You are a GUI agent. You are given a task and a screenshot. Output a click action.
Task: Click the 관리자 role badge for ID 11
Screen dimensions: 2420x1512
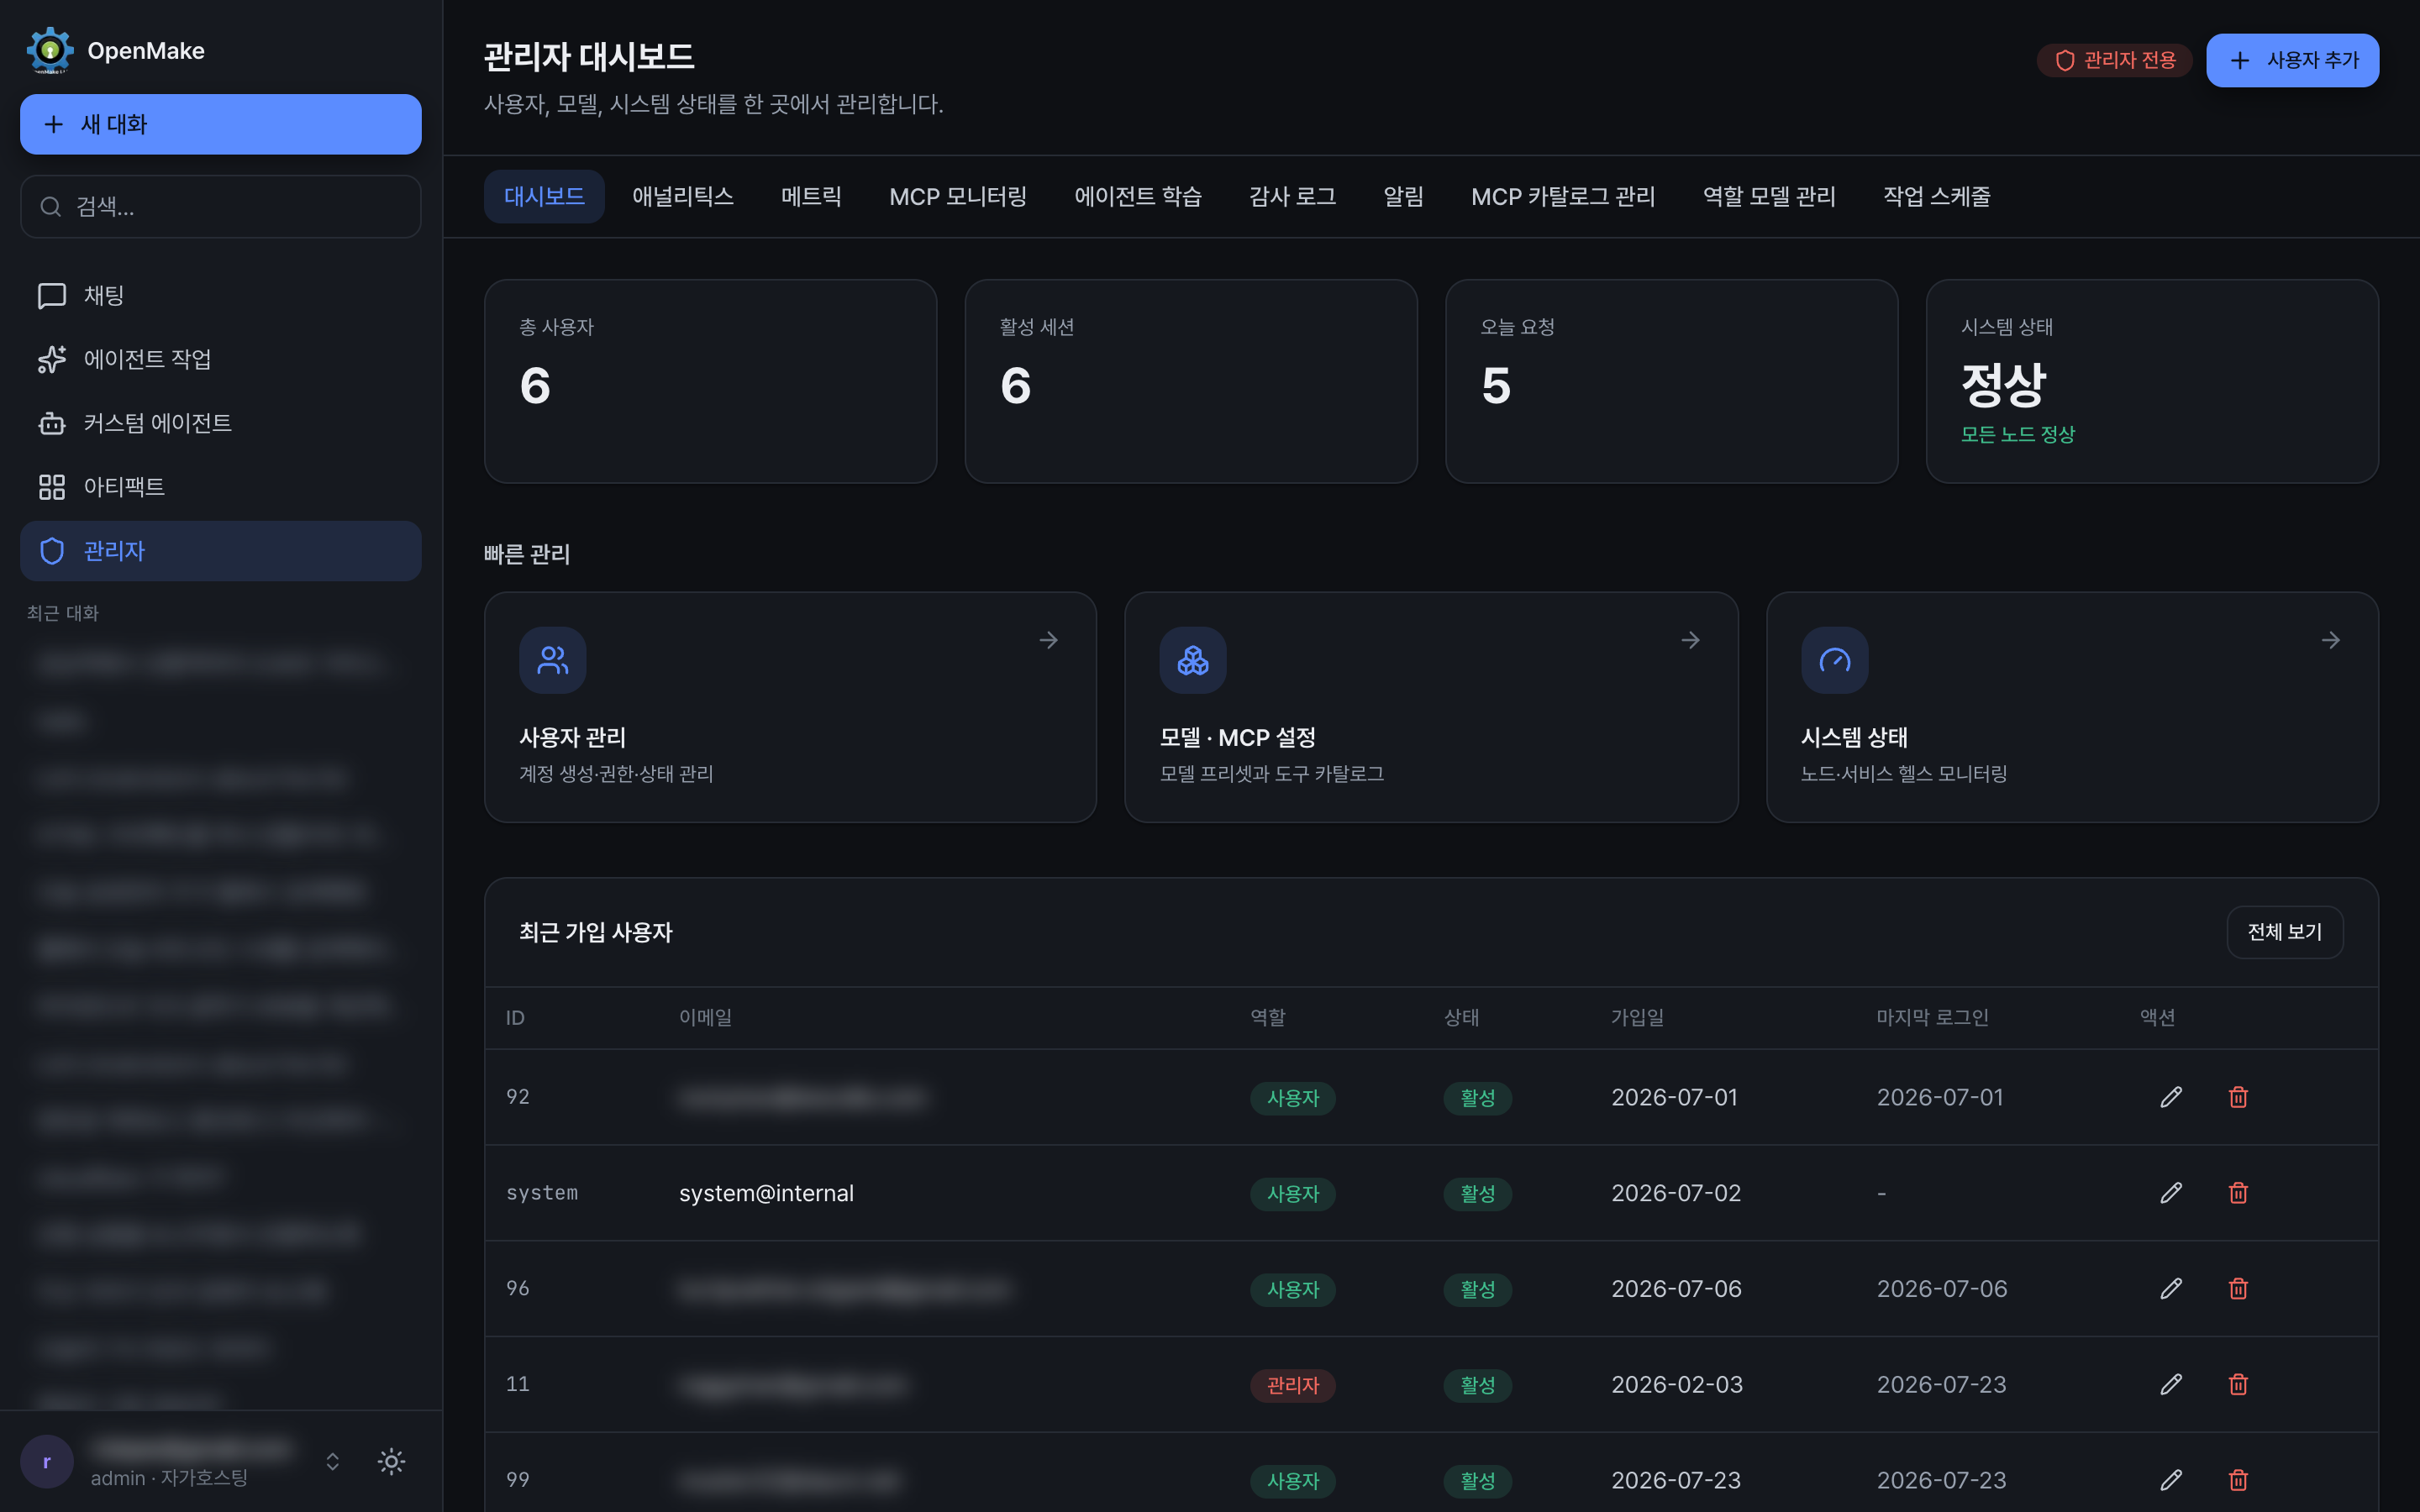pyautogui.click(x=1293, y=1385)
